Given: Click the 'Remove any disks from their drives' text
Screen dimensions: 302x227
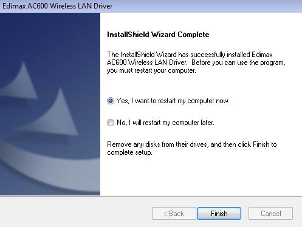Looking at the screenshot, I should [157, 144].
